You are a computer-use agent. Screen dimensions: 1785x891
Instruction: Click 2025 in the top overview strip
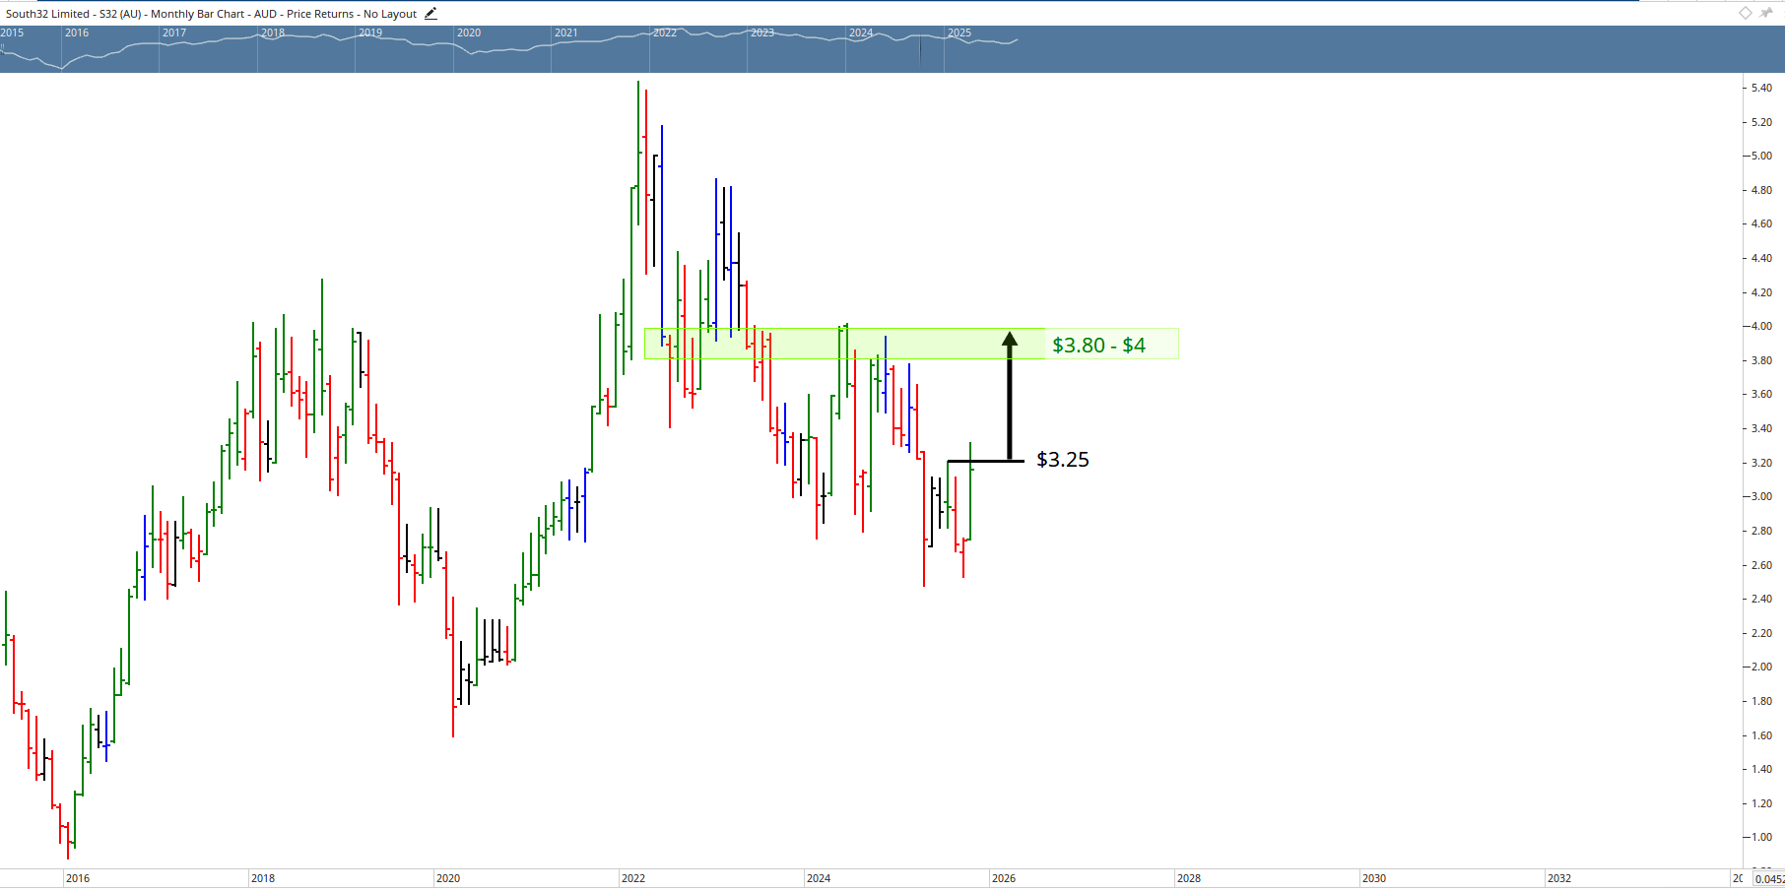[x=959, y=32]
